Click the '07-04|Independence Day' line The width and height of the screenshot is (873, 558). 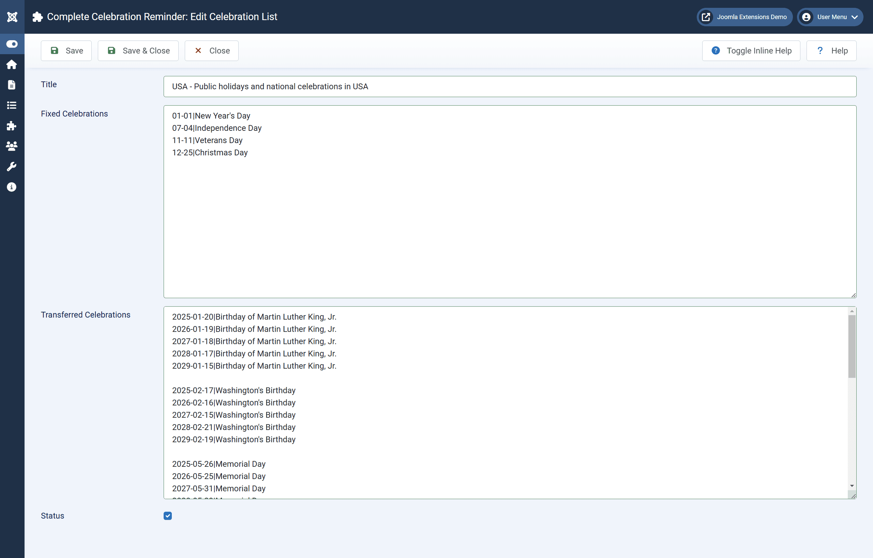pos(217,128)
